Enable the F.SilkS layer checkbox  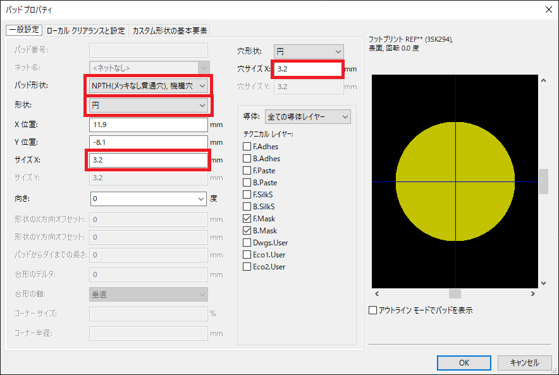point(247,195)
